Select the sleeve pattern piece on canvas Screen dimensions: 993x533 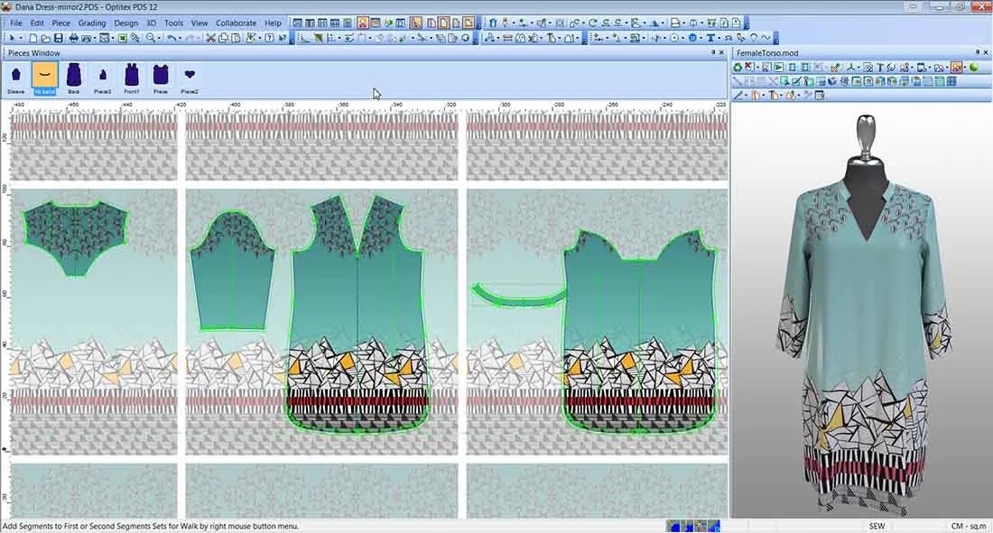click(x=232, y=272)
